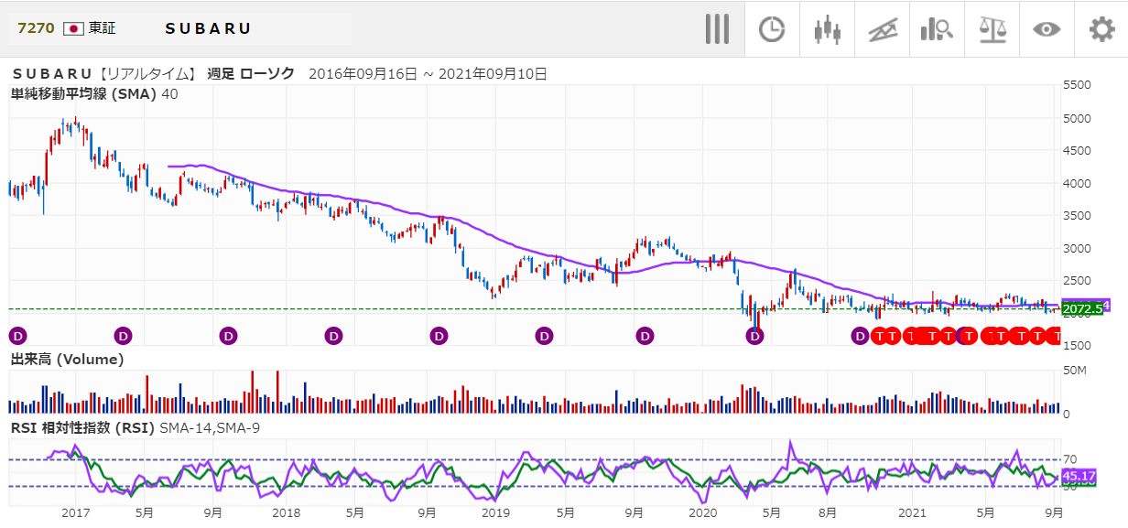
Task: Open the three vertical bars menu icon
Action: pyautogui.click(x=717, y=28)
